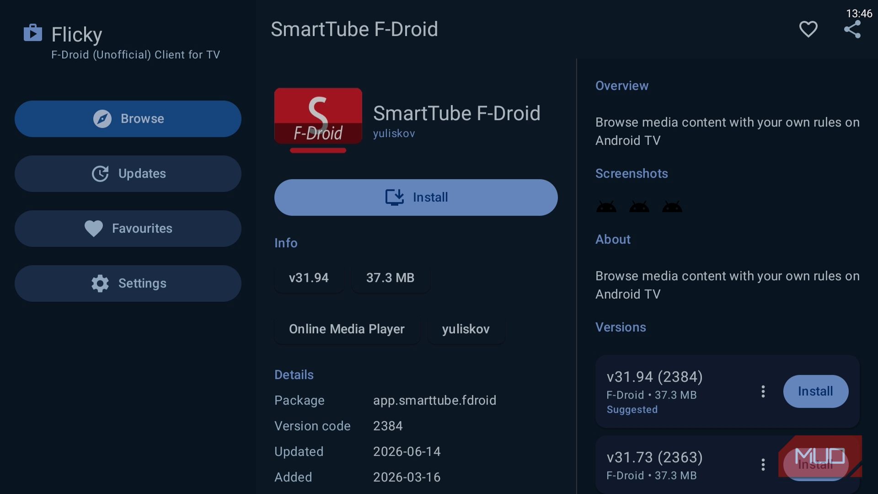Open the SmartTube F-Droid app icon
This screenshot has height=494, width=878.
(318, 120)
